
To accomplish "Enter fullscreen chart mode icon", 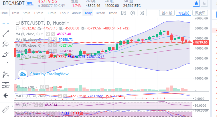I will [142, 13].
